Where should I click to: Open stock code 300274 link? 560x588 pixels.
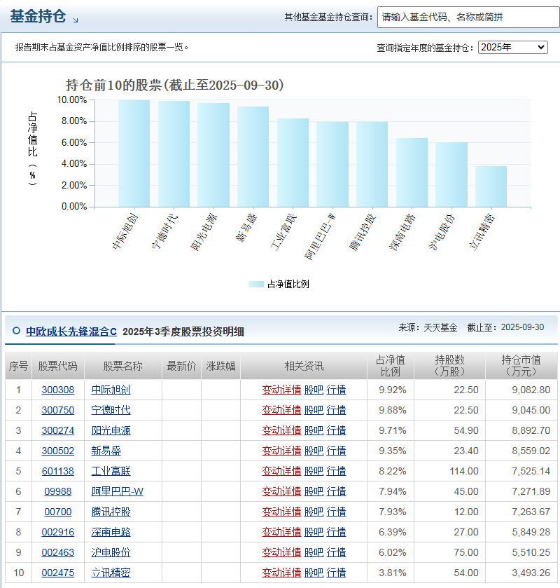57,430
